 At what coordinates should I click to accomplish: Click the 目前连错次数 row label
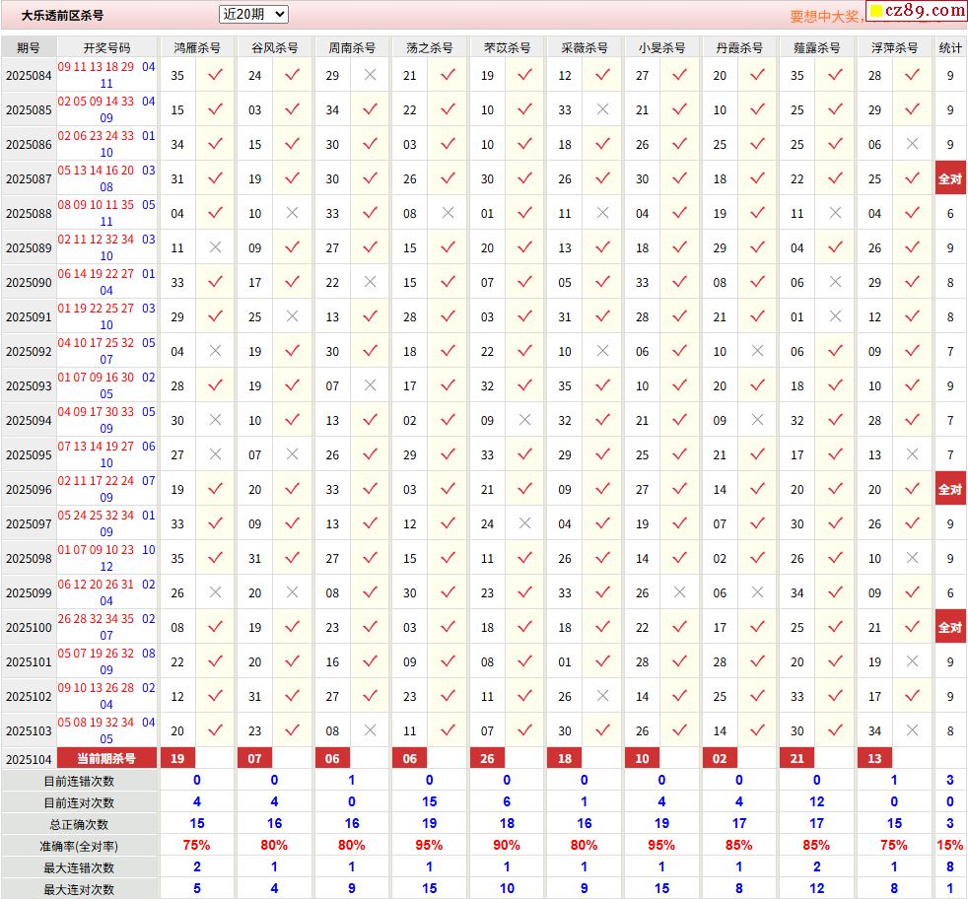(79, 781)
